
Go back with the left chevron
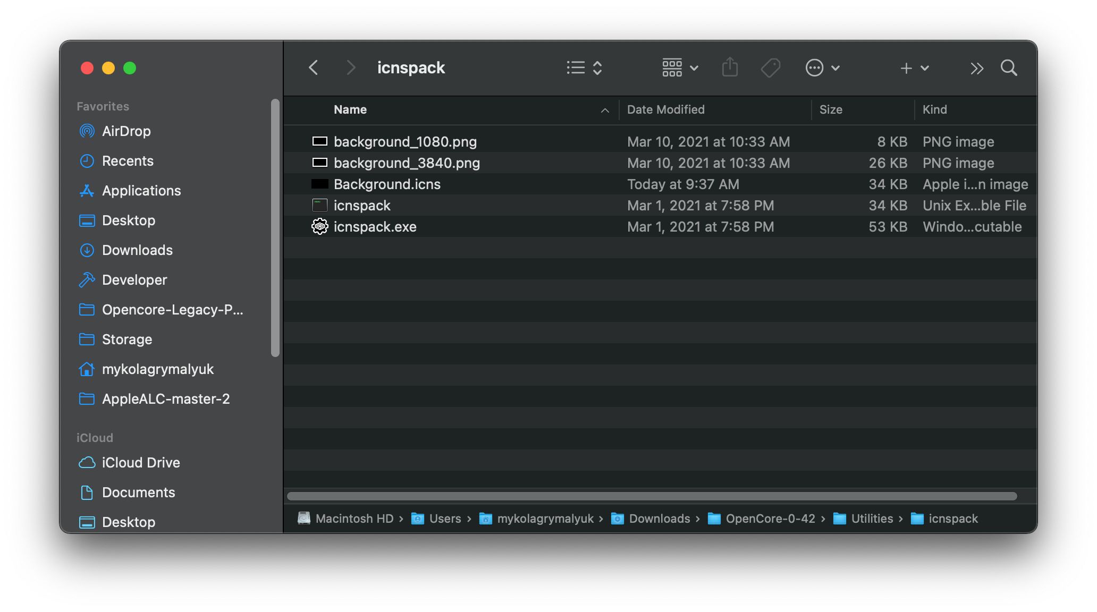314,68
